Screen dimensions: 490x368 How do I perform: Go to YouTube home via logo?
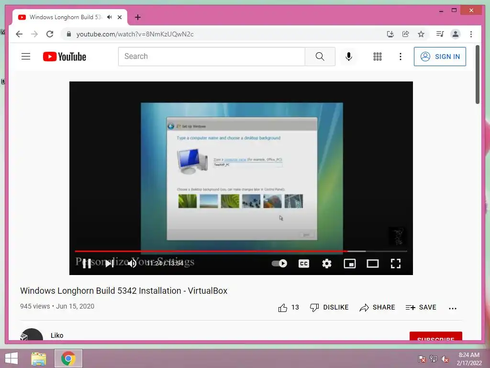tap(65, 57)
